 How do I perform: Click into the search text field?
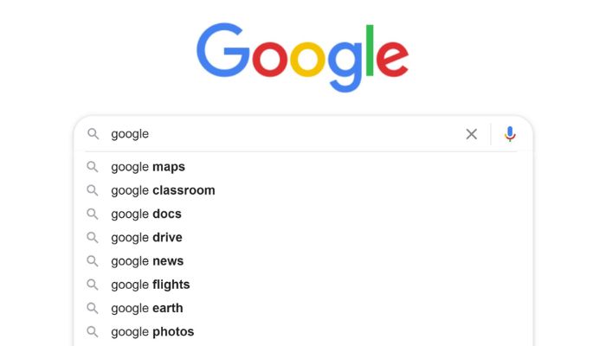pyautogui.click(x=286, y=134)
